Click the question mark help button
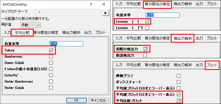This screenshot has width=221, height=104. 91,5
